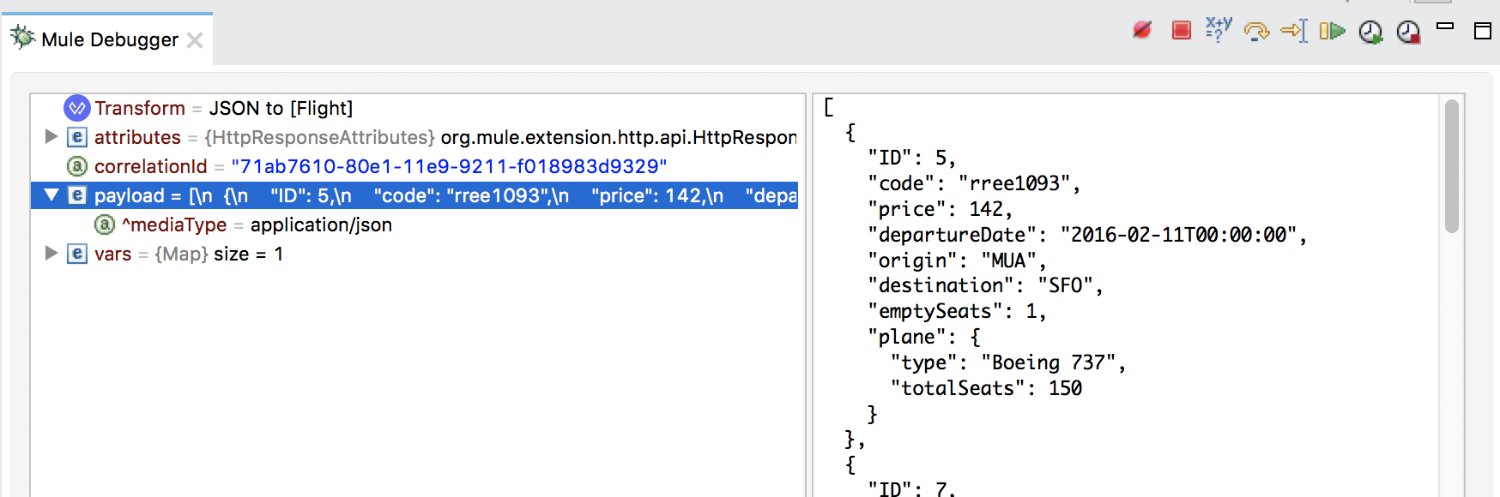Click the skip all breakpoints icon
The image size is (1500, 497).
[1142, 31]
